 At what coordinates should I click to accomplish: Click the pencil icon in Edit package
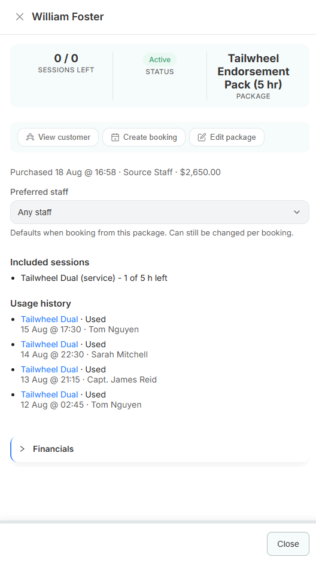[202, 137]
